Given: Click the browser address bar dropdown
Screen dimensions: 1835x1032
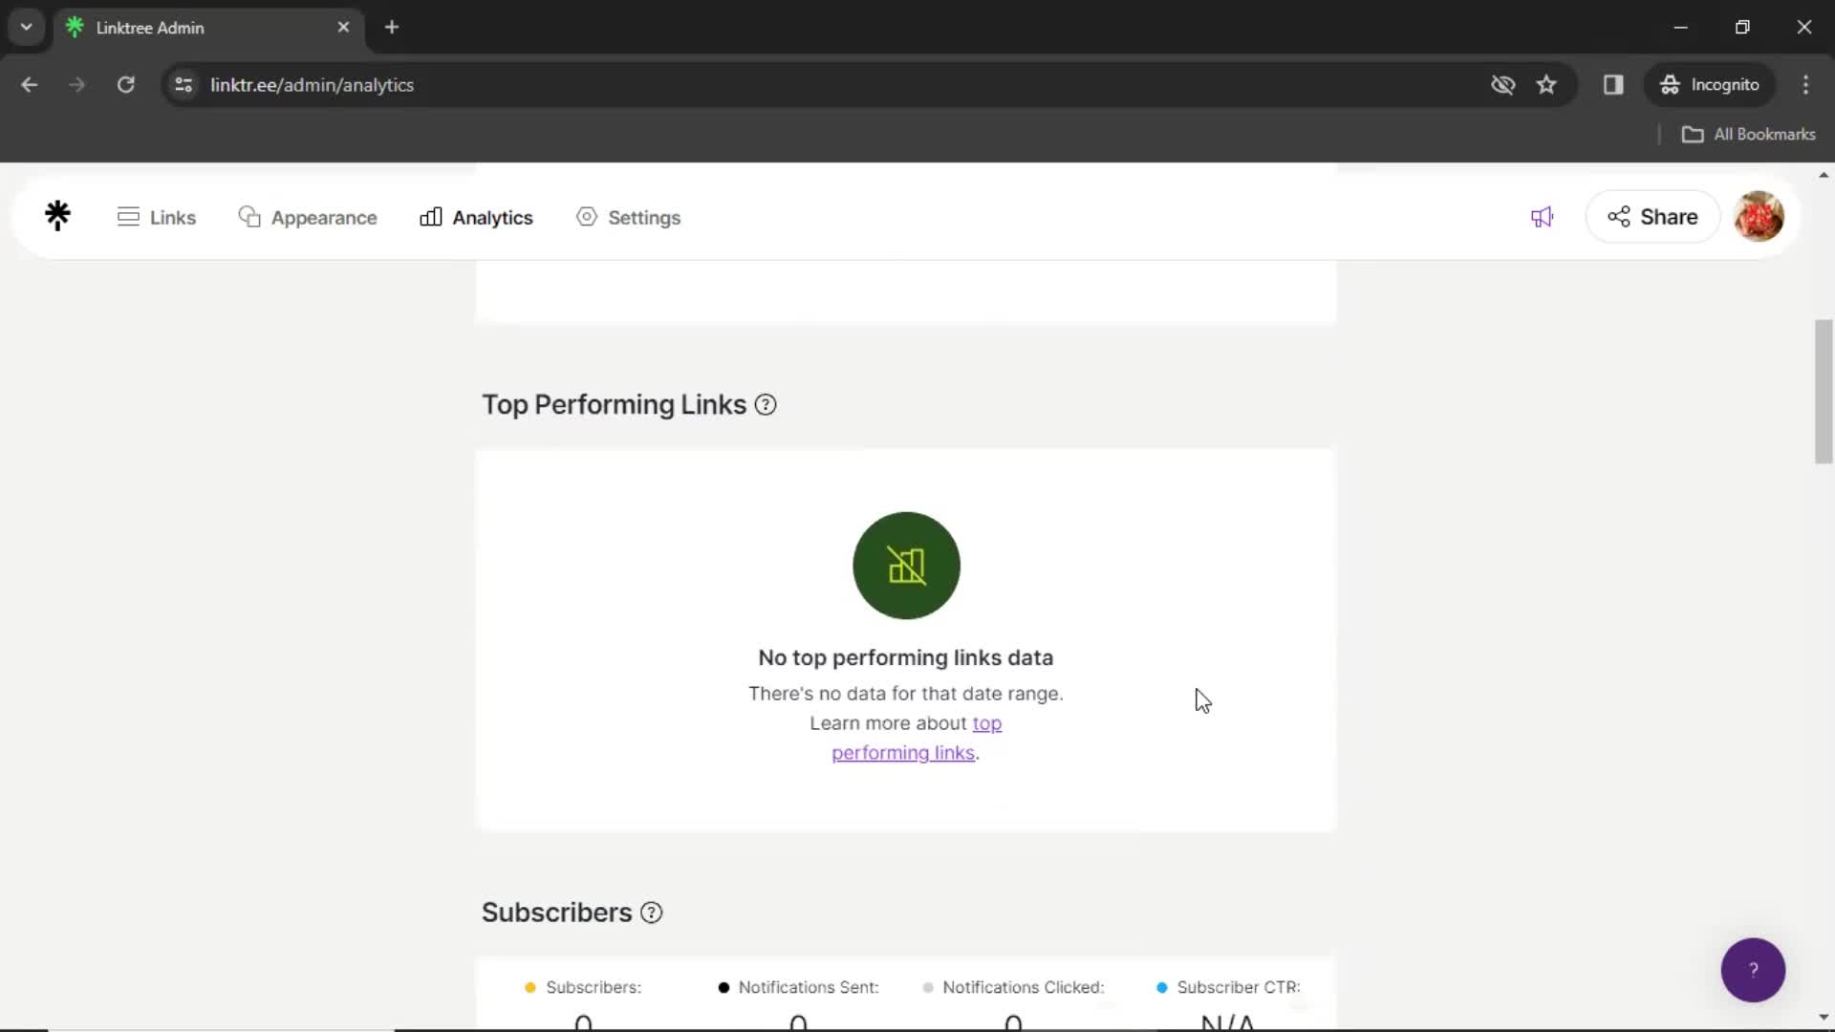Looking at the screenshot, I should 27,27.
